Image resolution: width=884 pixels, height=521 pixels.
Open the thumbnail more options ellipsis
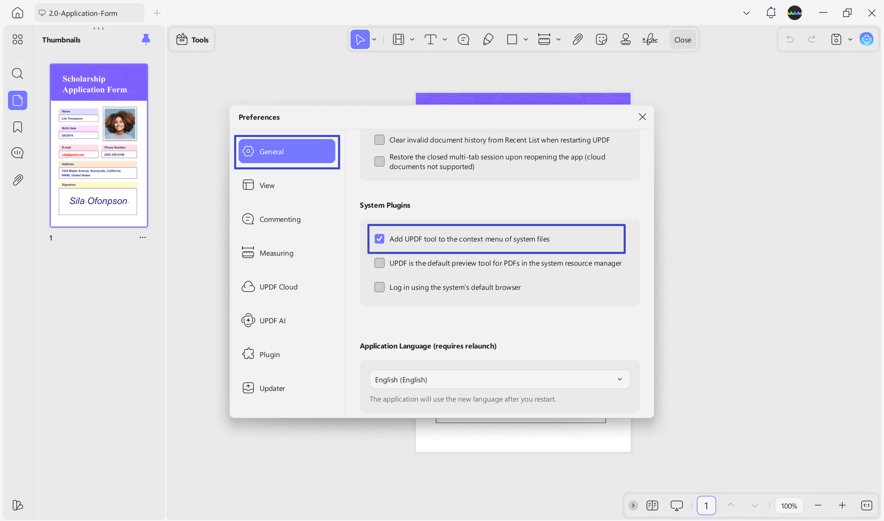tap(142, 238)
